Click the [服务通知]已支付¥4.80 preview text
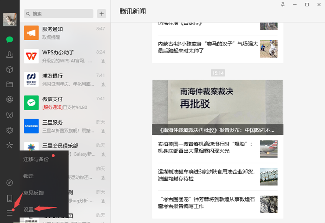The width and height of the screenshot is (325, 223). pyautogui.click(x=65, y=107)
